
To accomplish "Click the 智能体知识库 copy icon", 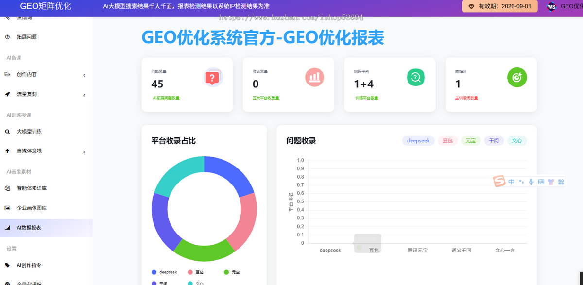I will click(7, 188).
